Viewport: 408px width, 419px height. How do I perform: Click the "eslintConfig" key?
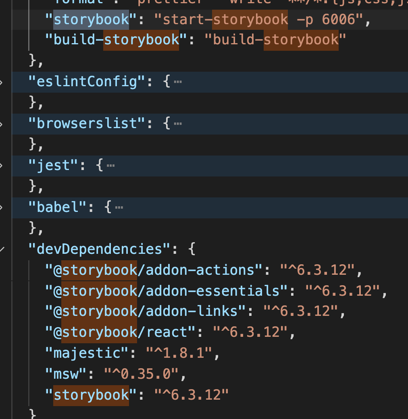87,82
